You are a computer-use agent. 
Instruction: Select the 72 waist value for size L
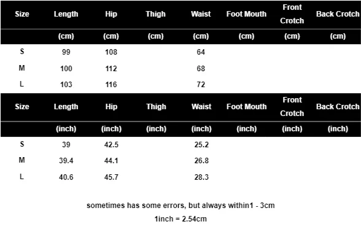[201, 85]
